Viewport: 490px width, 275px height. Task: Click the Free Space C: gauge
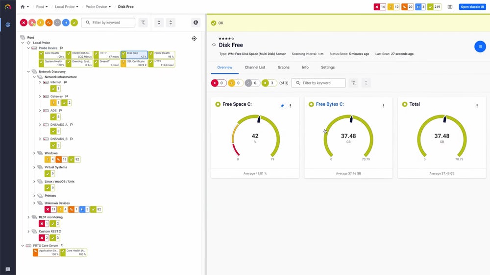click(x=255, y=137)
